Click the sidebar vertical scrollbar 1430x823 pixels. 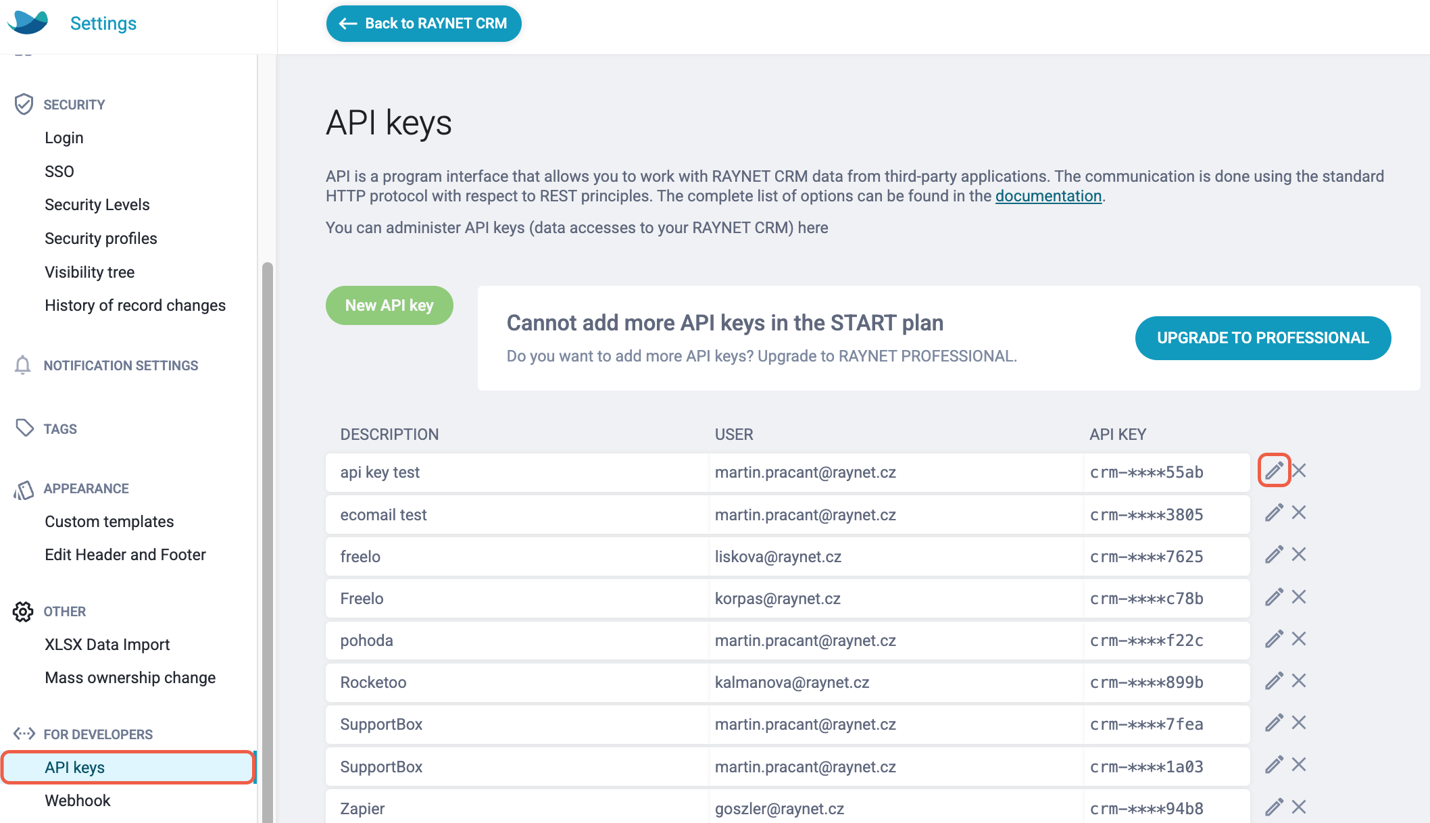(x=268, y=542)
